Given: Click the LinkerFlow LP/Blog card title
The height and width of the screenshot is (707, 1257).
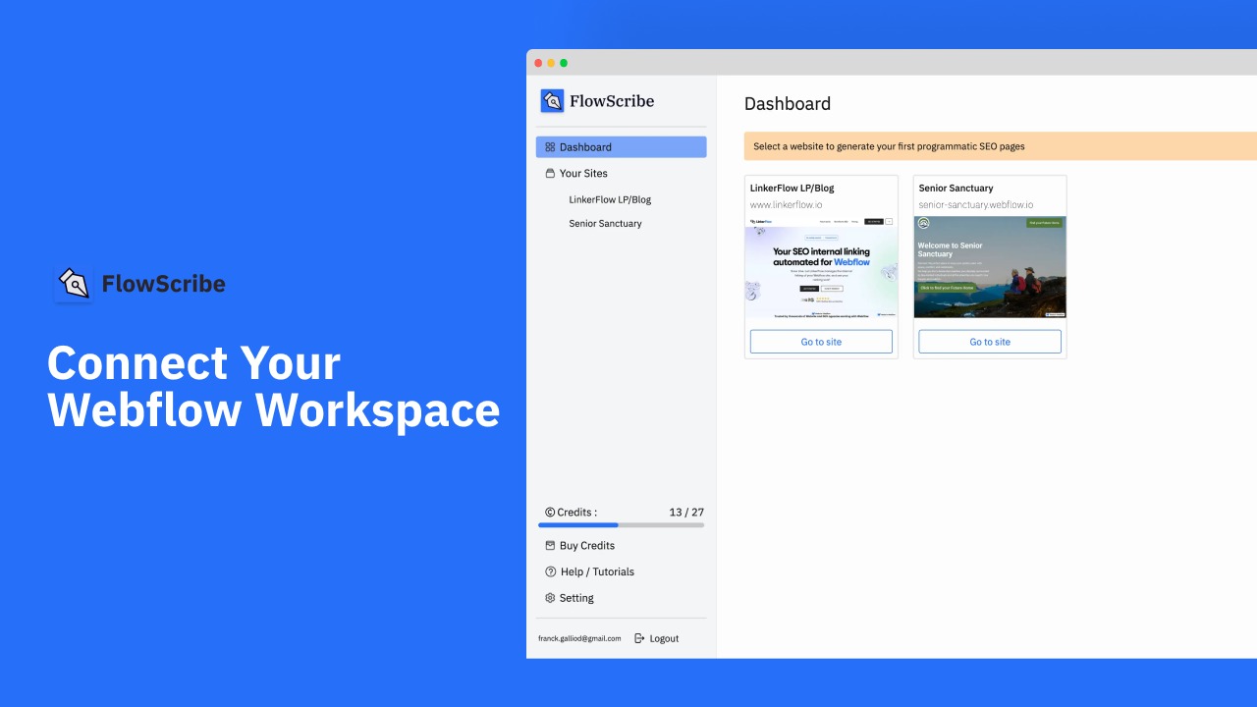Looking at the screenshot, I should pyautogui.click(x=792, y=188).
